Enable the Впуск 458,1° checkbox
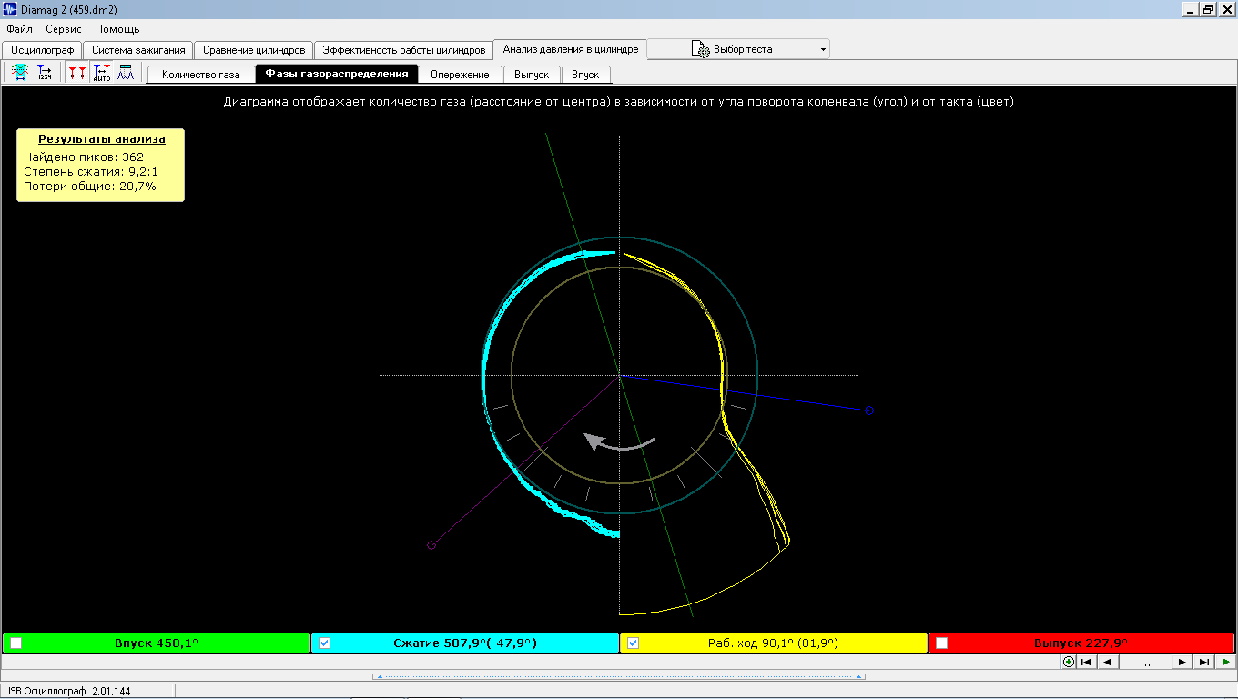Viewport: 1238px width, 699px height. pos(15,643)
